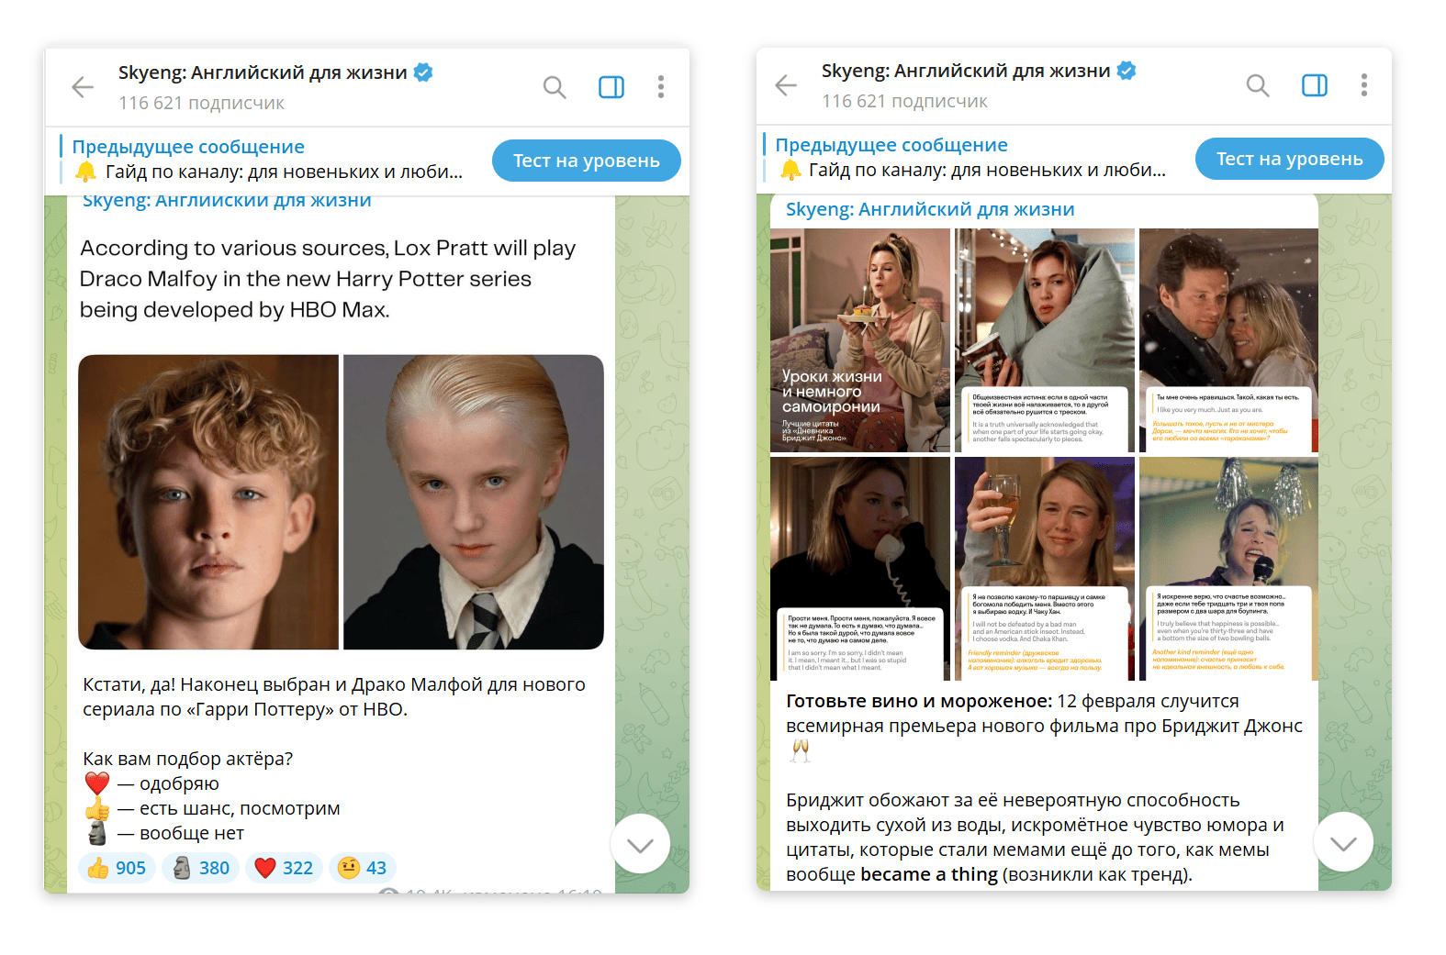The height and width of the screenshot is (955, 1446).
Task: Click the thumbs up reaction with 905
Action: coord(117,868)
